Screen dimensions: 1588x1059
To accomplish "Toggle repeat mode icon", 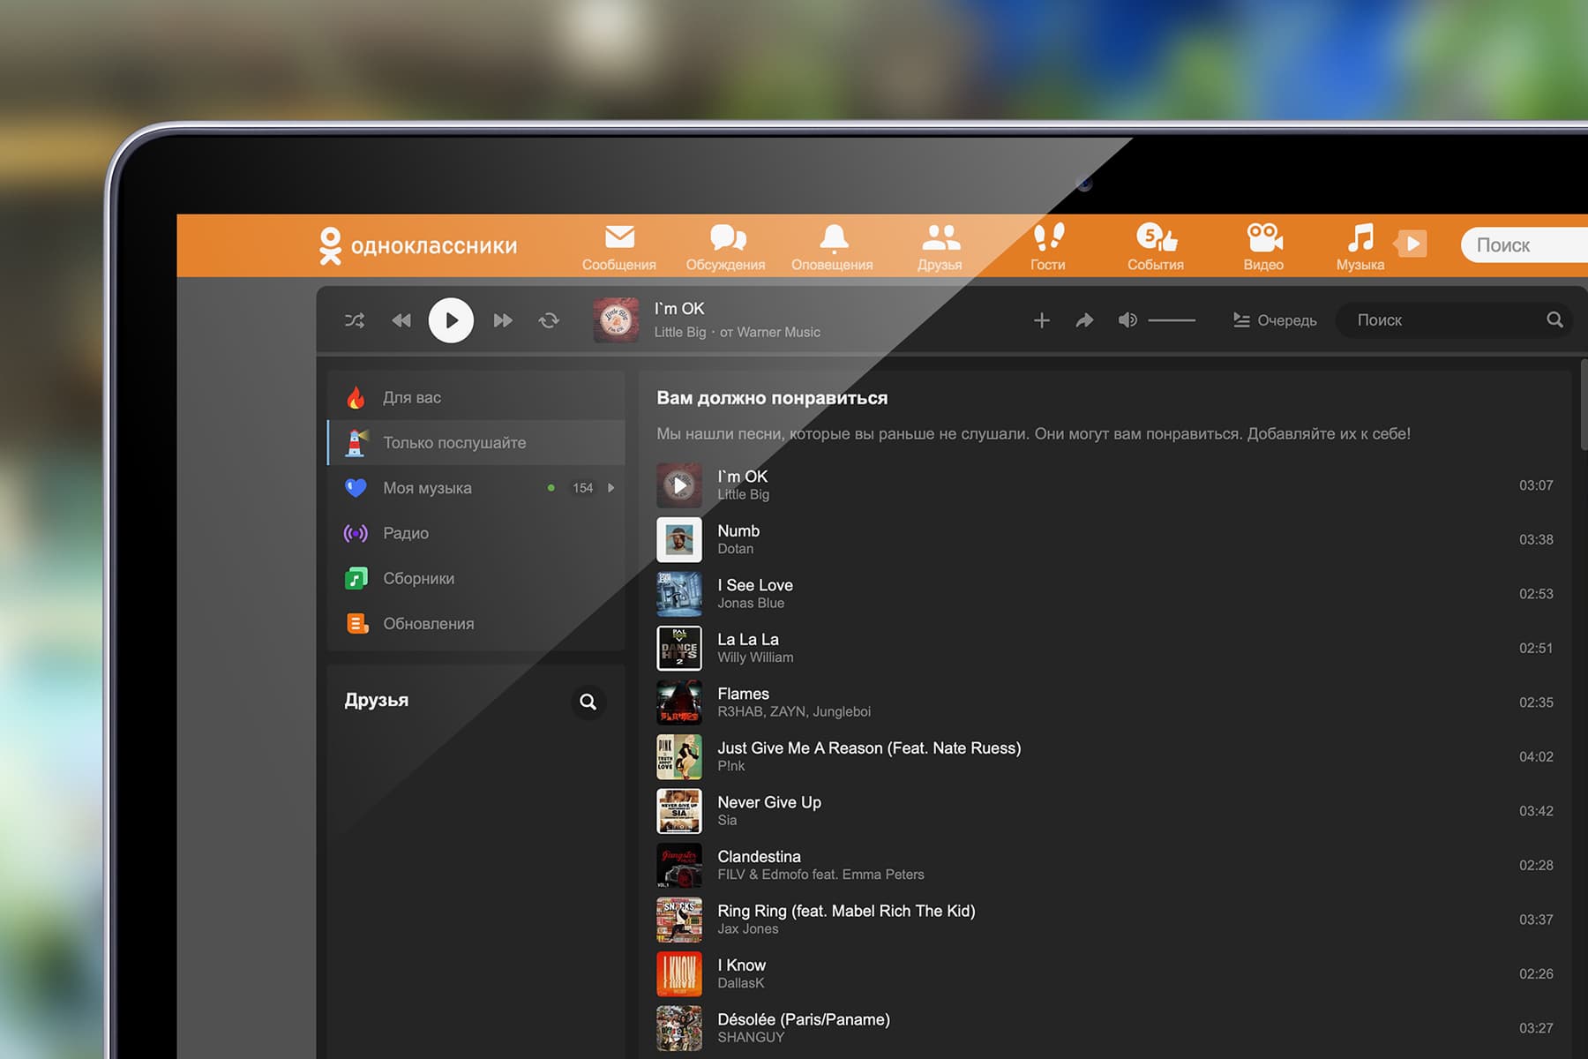I will coord(549,320).
